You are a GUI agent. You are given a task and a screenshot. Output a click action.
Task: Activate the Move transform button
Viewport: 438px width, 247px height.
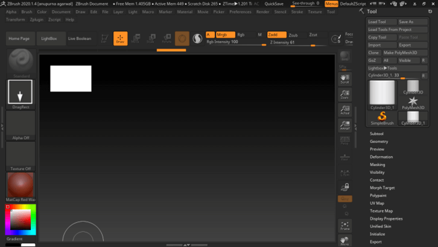(136, 38)
